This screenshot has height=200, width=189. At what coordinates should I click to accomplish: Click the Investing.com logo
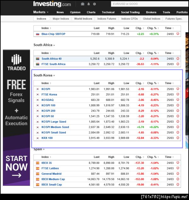52,4
